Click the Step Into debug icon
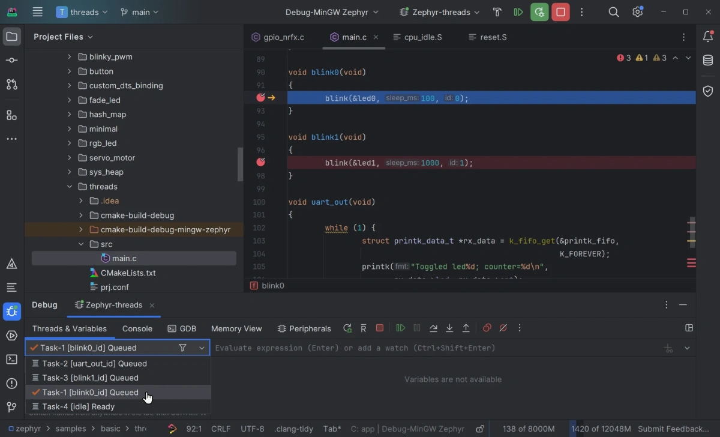 tap(449, 328)
